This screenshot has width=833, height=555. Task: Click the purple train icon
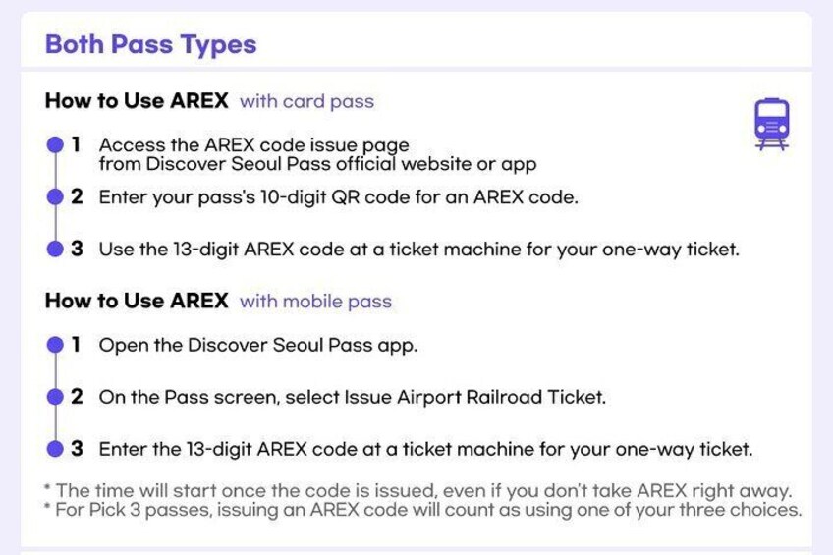[x=771, y=125]
